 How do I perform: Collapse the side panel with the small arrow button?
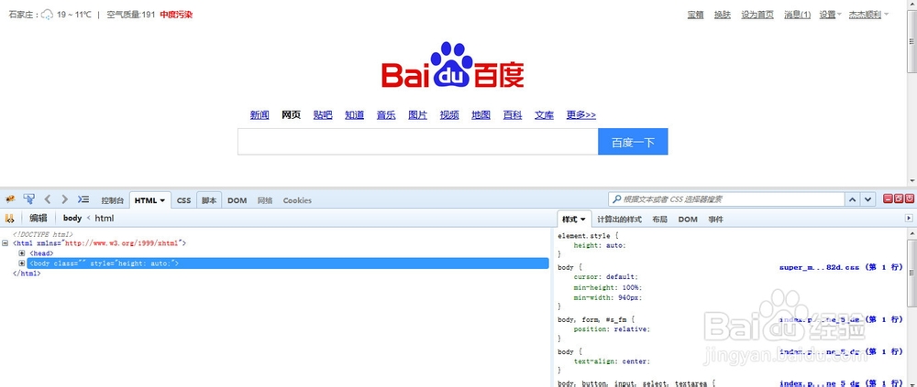[x=909, y=219]
